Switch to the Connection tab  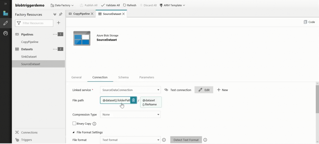click(100, 77)
